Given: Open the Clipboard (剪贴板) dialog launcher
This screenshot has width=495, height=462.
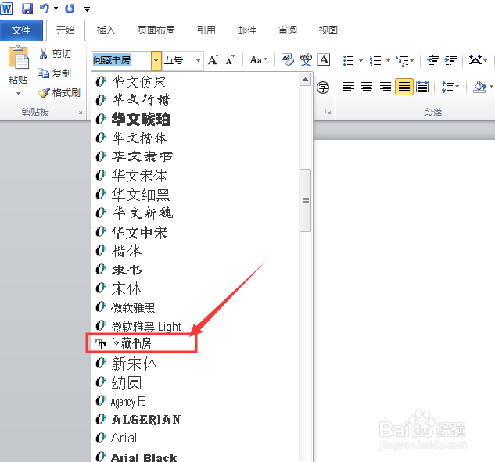Looking at the screenshot, I should (79, 112).
